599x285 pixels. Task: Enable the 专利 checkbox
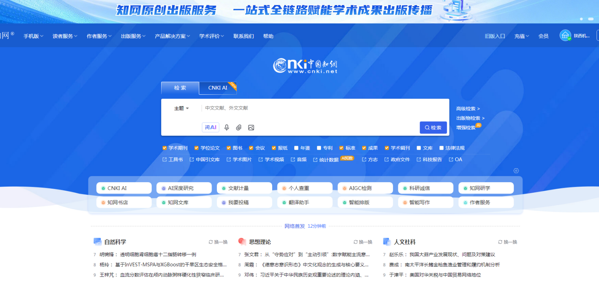pos(319,148)
